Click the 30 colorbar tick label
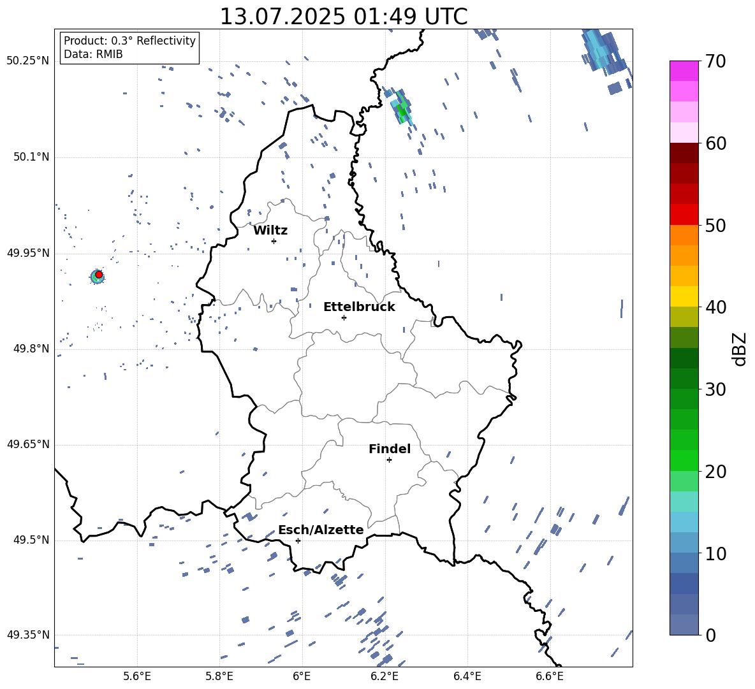 click(715, 389)
